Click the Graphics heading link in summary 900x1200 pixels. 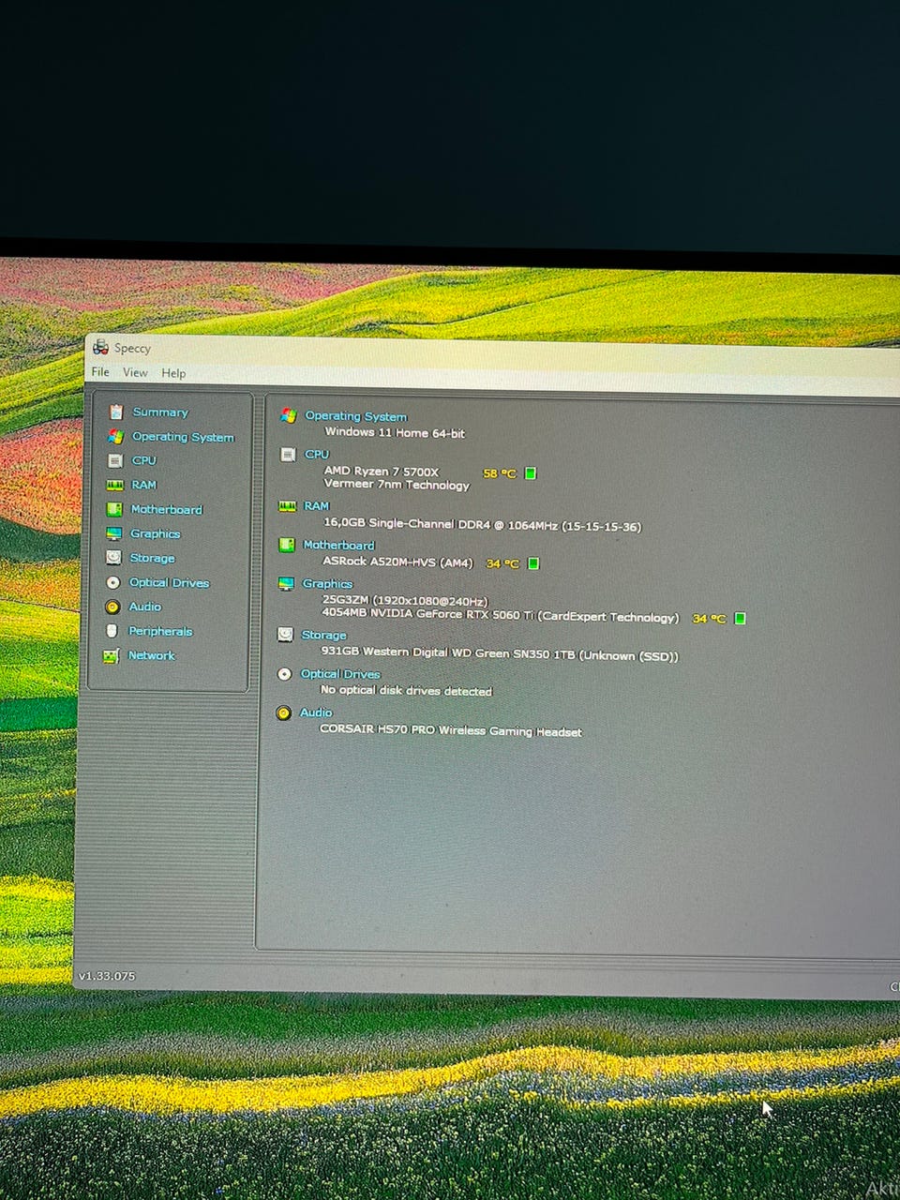(327, 583)
